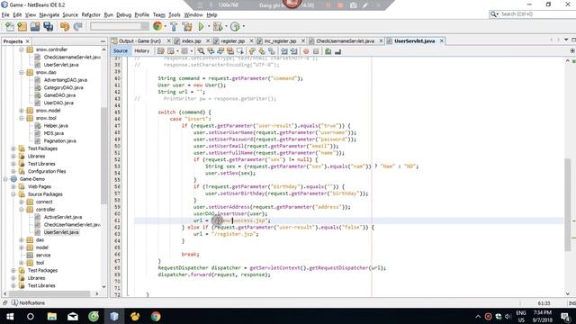Image resolution: width=576 pixels, height=324 pixels.
Task: Click the Uncomment icon in editor toolbar
Action: point(338,51)
